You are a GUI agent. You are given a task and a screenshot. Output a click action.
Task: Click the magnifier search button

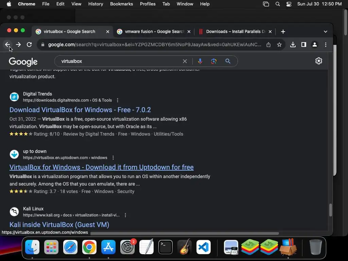pos(228,61)
